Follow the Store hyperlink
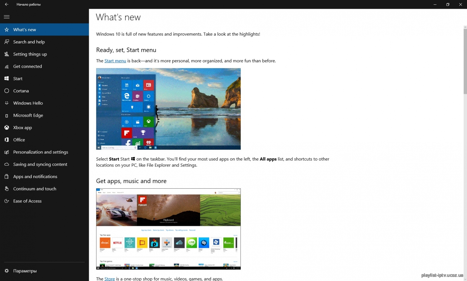The image size is (467, 281). pos(110,279)
